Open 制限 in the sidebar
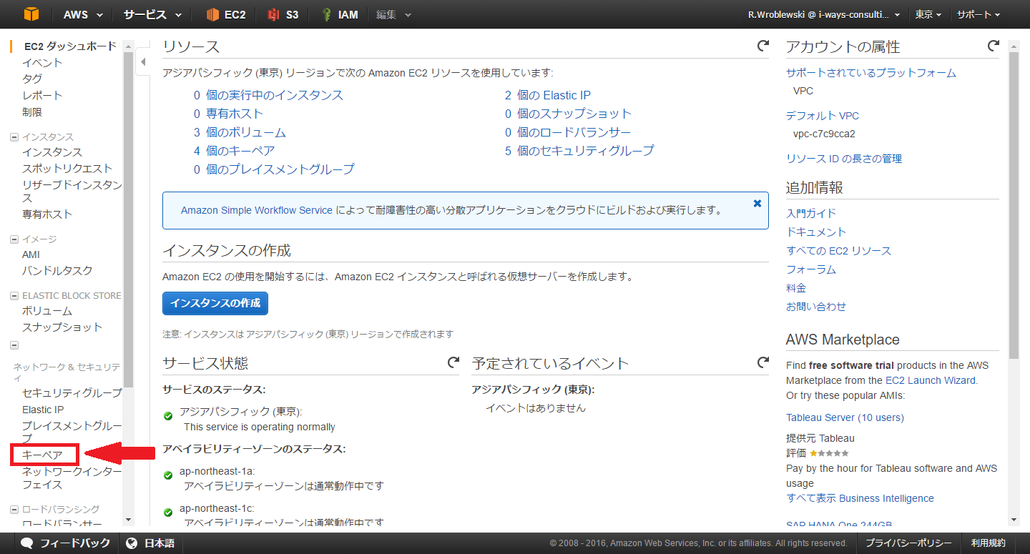The height and width of the screenshot is (554, 1030). (x=32, y=112)
